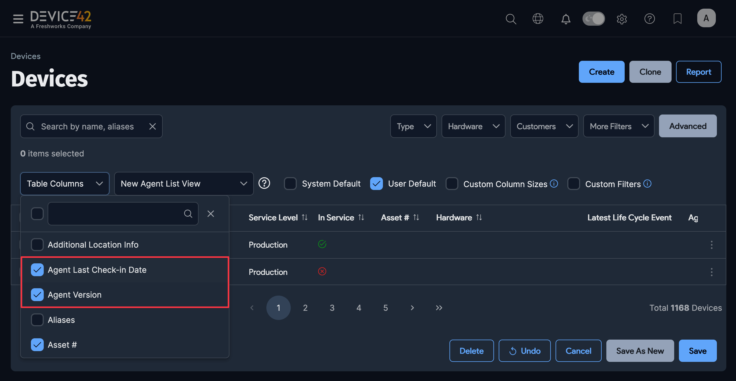Click the global search magnifier icon
This screenshot has height=381, width=736.
[x=510, y=19]
